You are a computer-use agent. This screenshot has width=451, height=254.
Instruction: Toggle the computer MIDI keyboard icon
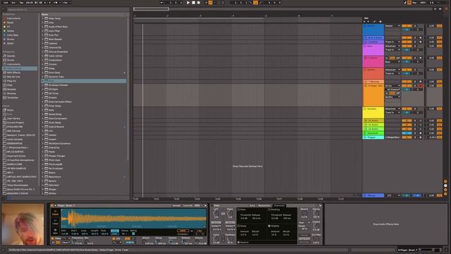click(409, 3)
